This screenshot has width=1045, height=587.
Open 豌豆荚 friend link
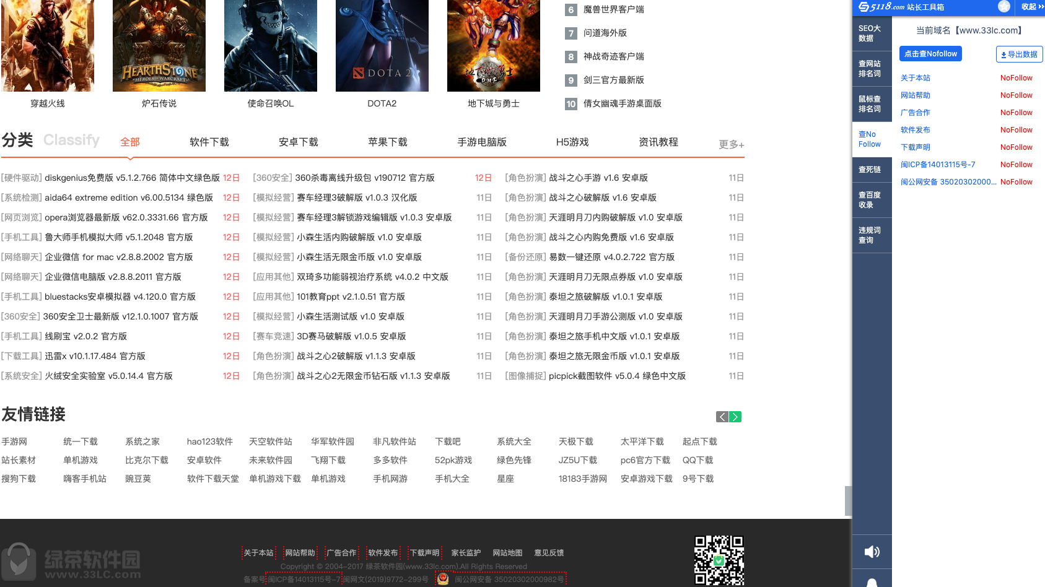138,479
